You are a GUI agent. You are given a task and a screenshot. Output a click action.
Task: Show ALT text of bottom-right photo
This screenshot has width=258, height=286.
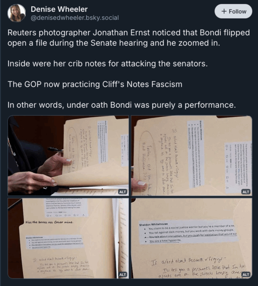coord(246,275)
